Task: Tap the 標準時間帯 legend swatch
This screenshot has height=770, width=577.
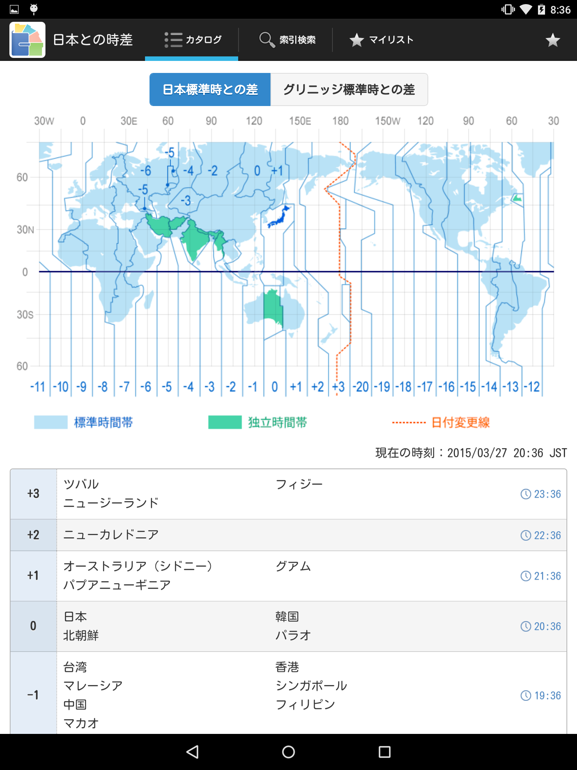Action: pos(51,422)
